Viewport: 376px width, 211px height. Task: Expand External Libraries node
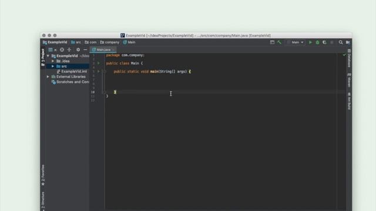click(x=48, y=77)
